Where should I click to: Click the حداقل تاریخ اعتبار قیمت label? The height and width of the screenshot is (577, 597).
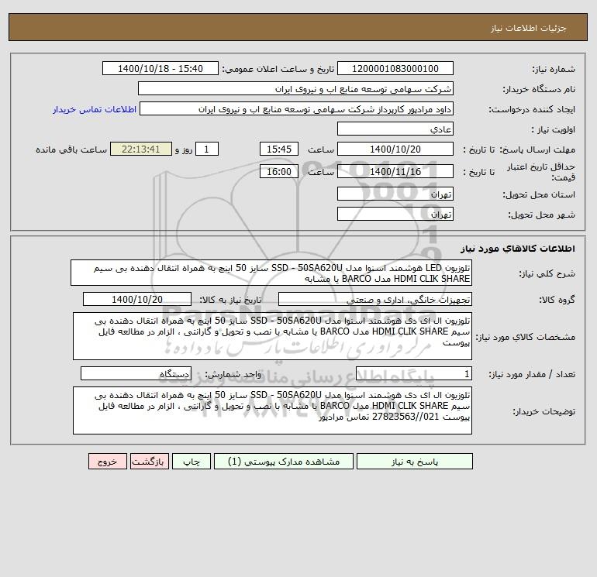point(541,172)
